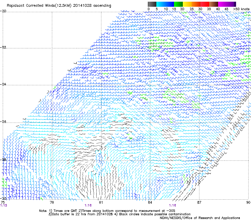Click the '-22' latitude axis label
Image resolution: width=251 pixels, height=220 pixels.
coord(3,47)
